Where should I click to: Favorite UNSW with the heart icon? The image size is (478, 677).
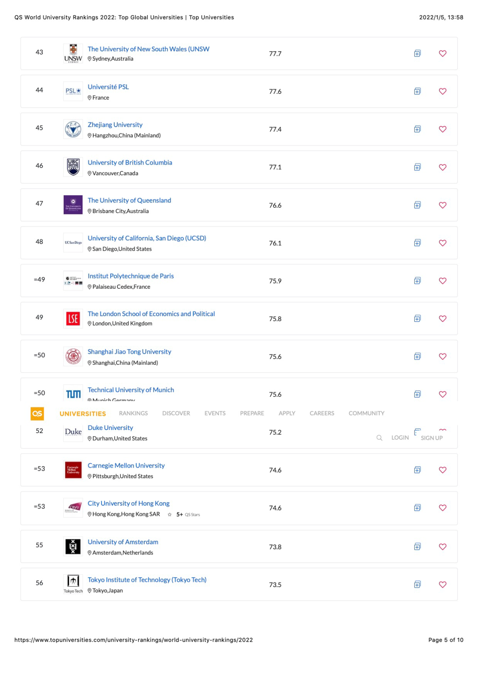click(443, 54)
